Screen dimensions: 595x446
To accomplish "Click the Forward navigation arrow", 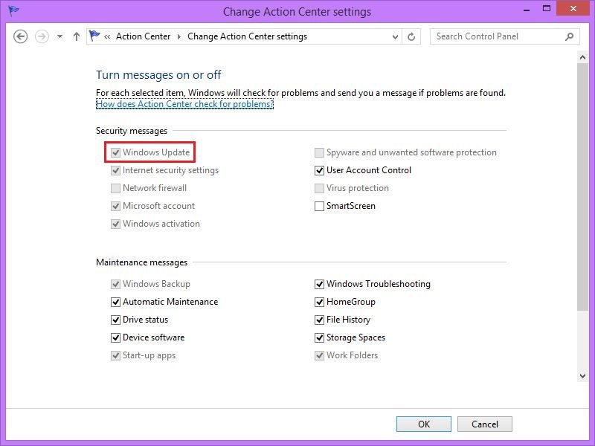I will point(42,36).
